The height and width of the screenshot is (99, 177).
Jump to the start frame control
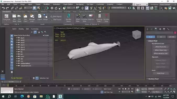pos(119,89)
